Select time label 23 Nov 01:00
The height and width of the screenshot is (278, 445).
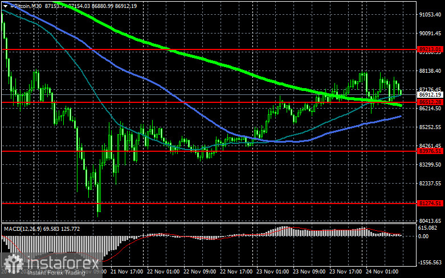[273, 272]
